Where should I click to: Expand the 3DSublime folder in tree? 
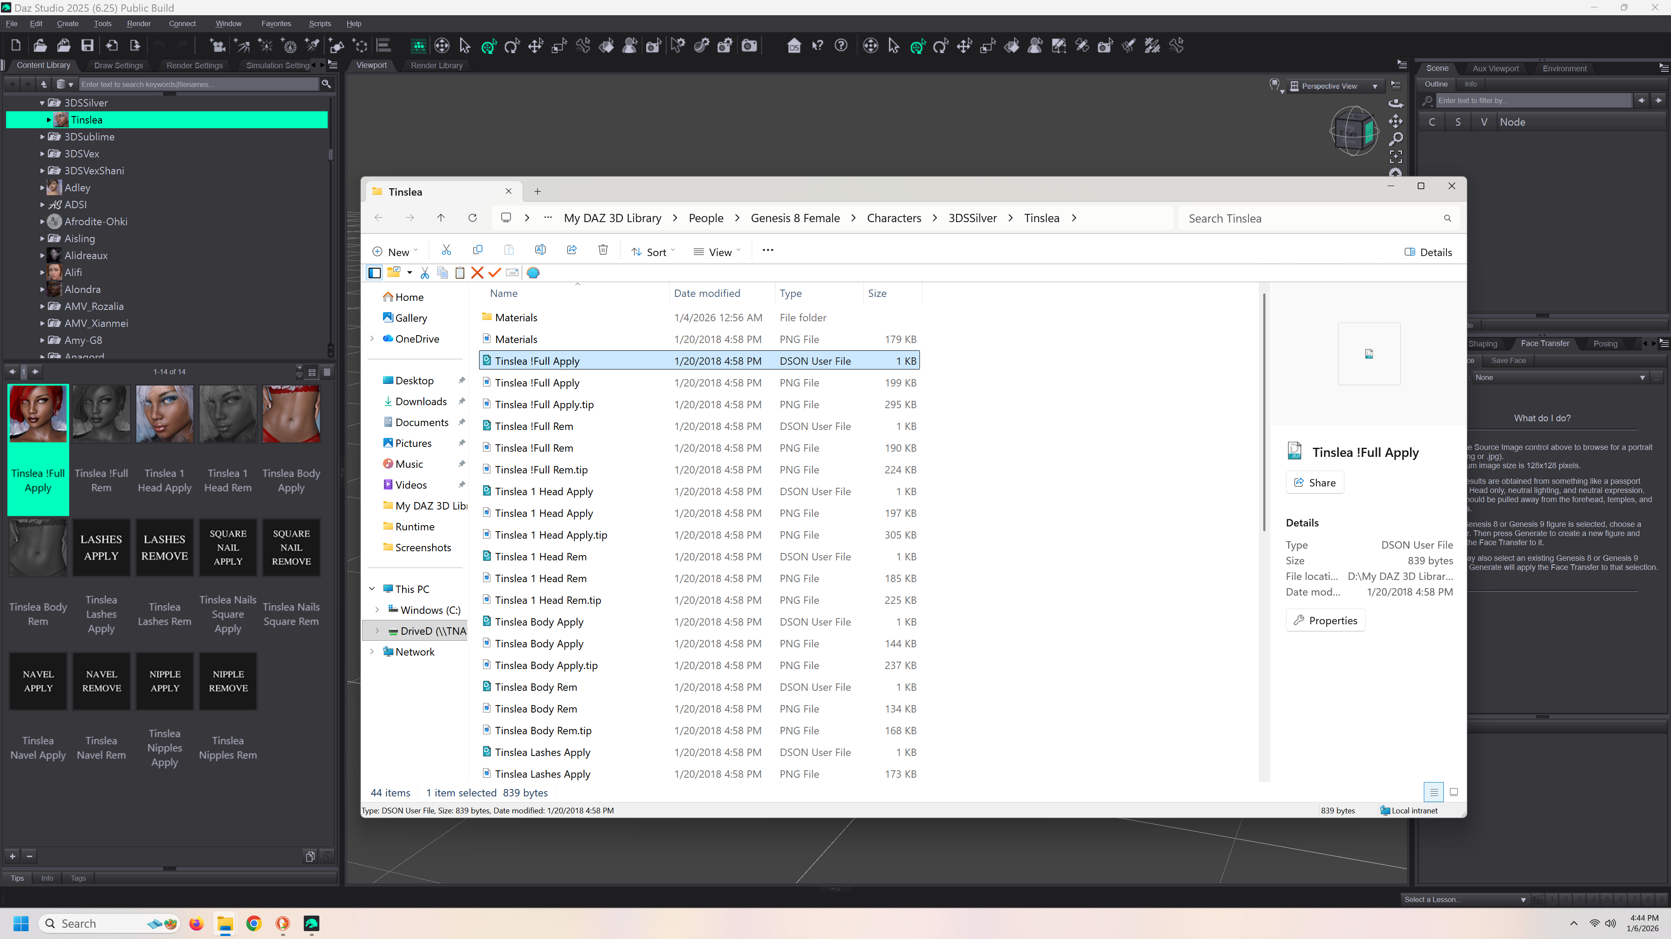[x=42, y=137]
